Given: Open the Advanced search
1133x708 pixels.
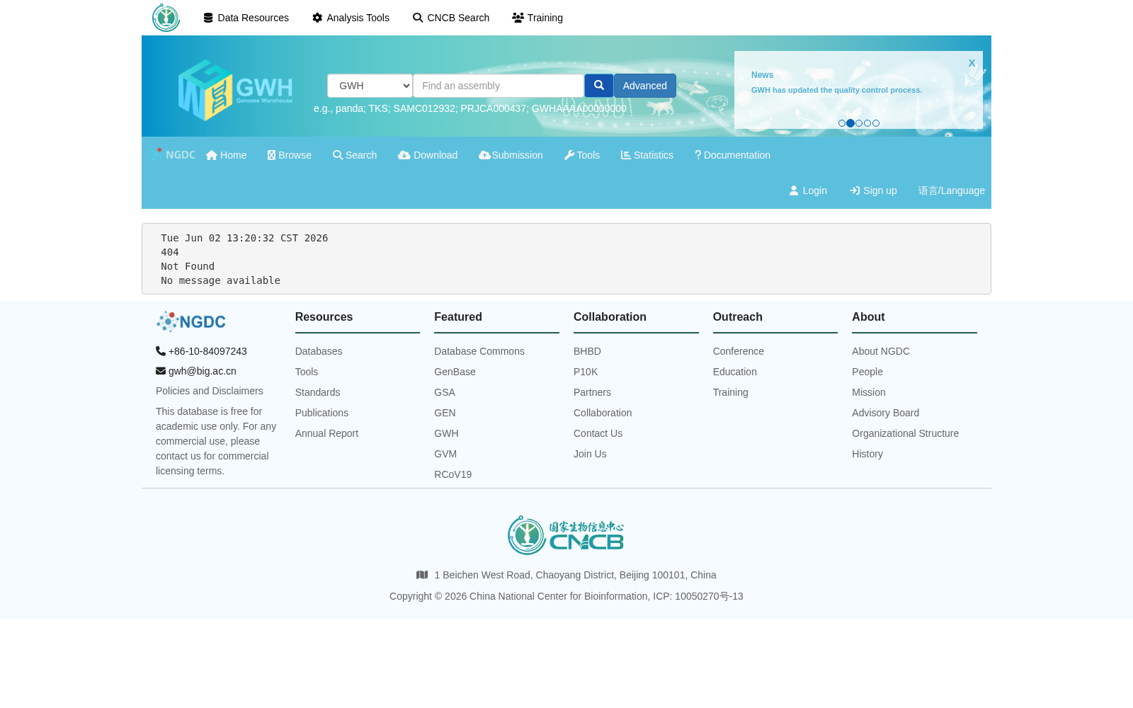Looking at the screenshot, I should pyautogui.click(x=645, y=86).
